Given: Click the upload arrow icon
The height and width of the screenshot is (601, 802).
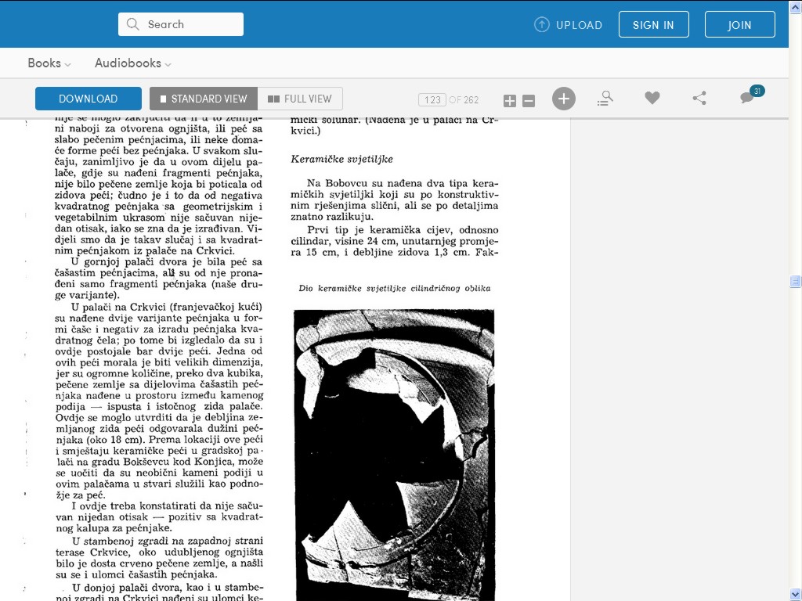Looking at the screenshot, I should 542,24.
